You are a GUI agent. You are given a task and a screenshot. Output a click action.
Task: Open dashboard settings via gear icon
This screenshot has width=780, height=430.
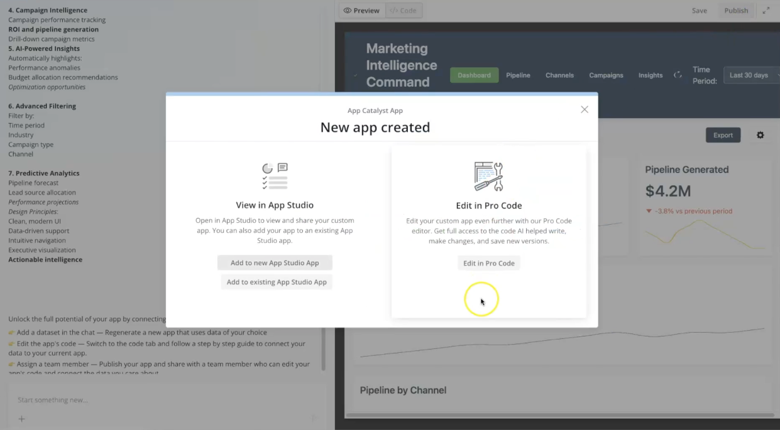click(760, 135)
